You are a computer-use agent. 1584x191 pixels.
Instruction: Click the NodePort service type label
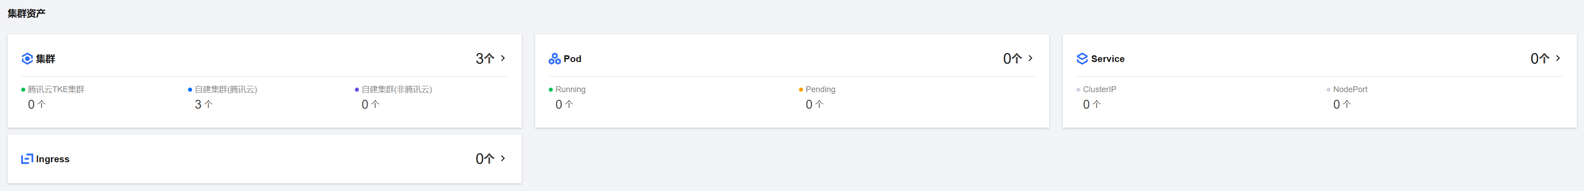(x=1350, y=89)
